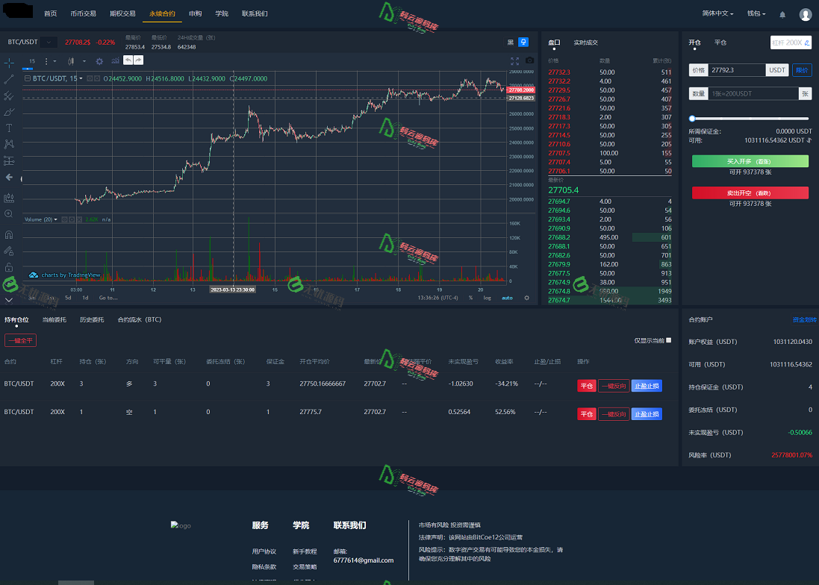Image resolution: width=819 pixels, height=585 pixels.
Task: Click the 一键全平 button
Action: 20,340
